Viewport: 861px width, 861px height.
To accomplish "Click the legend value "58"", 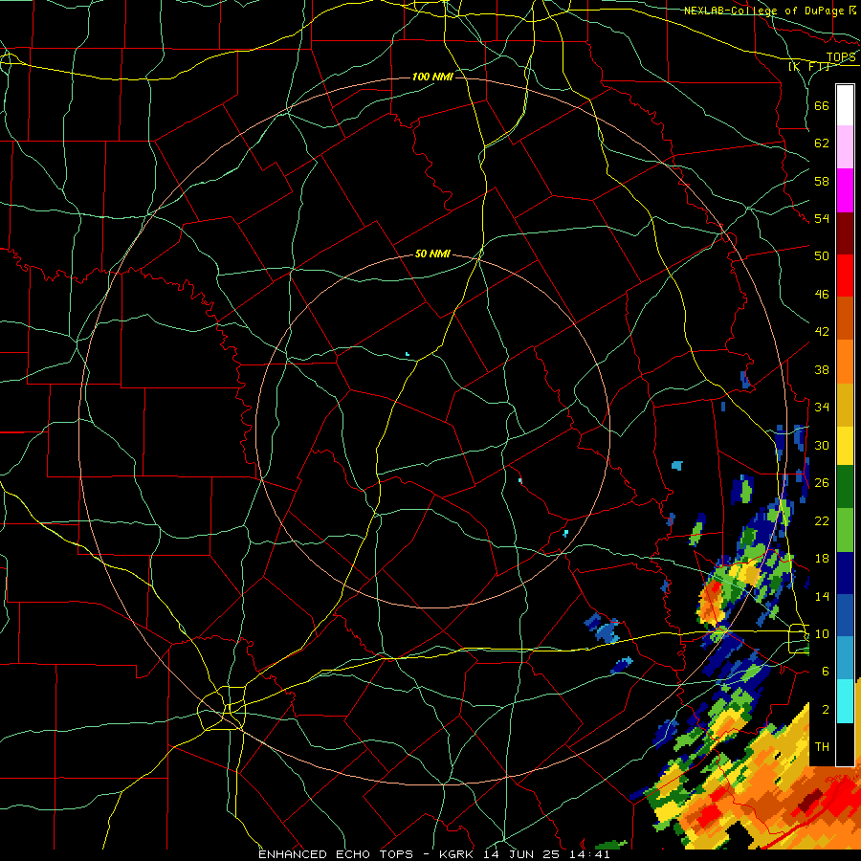I will (x=822, y=181).
